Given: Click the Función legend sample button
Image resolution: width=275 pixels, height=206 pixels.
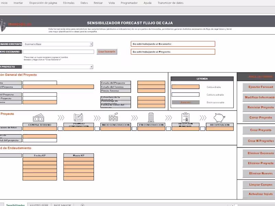Looking at the screenshot, I should coord(186,102).
